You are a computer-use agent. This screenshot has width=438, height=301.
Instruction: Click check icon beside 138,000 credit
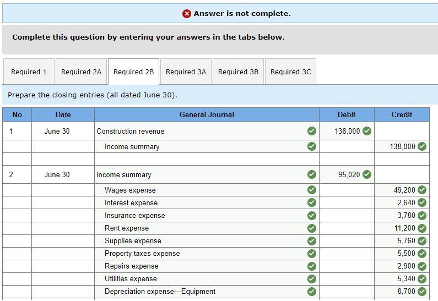pyautogui.click(x=422, y=146)
